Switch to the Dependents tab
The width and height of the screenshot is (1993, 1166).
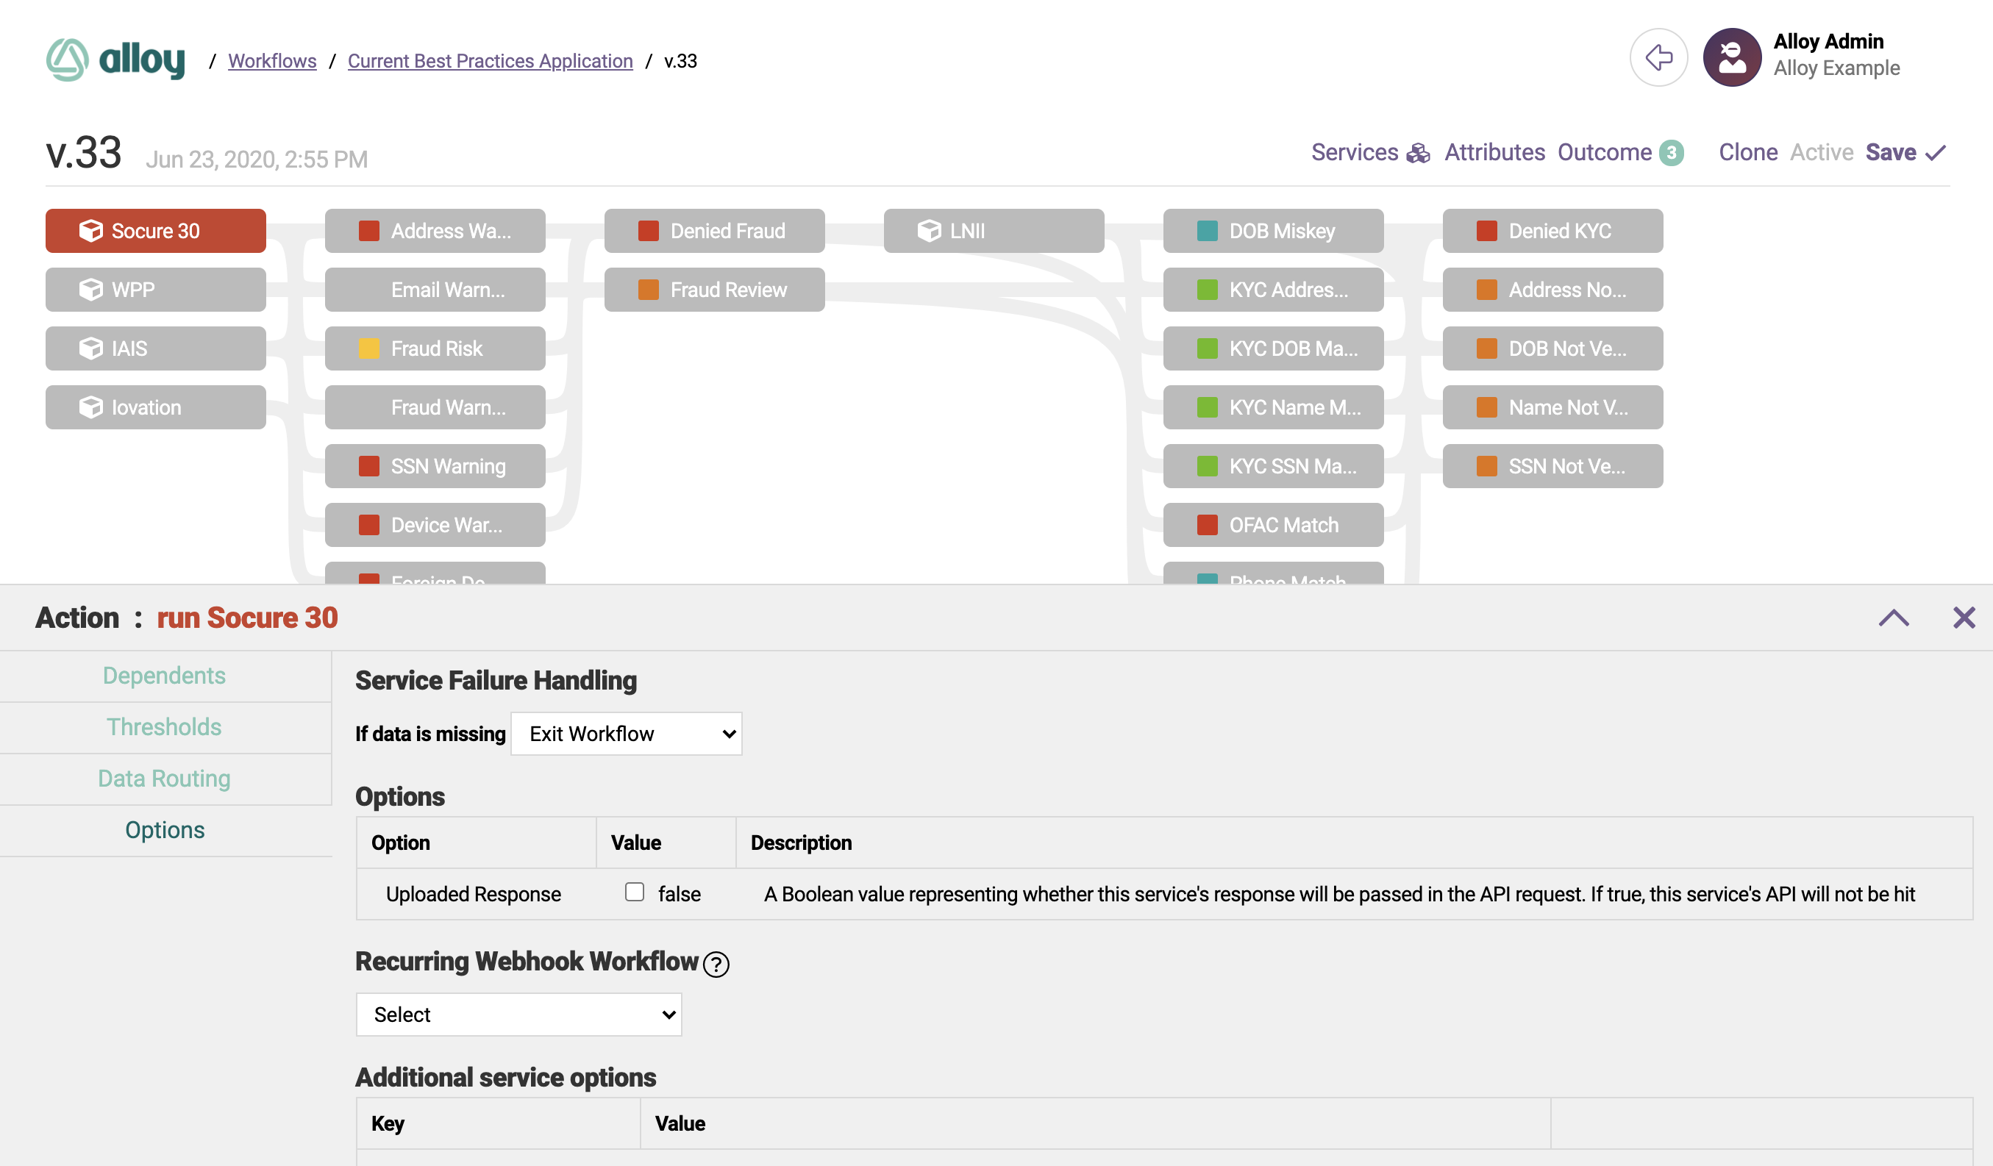(165, 676)
